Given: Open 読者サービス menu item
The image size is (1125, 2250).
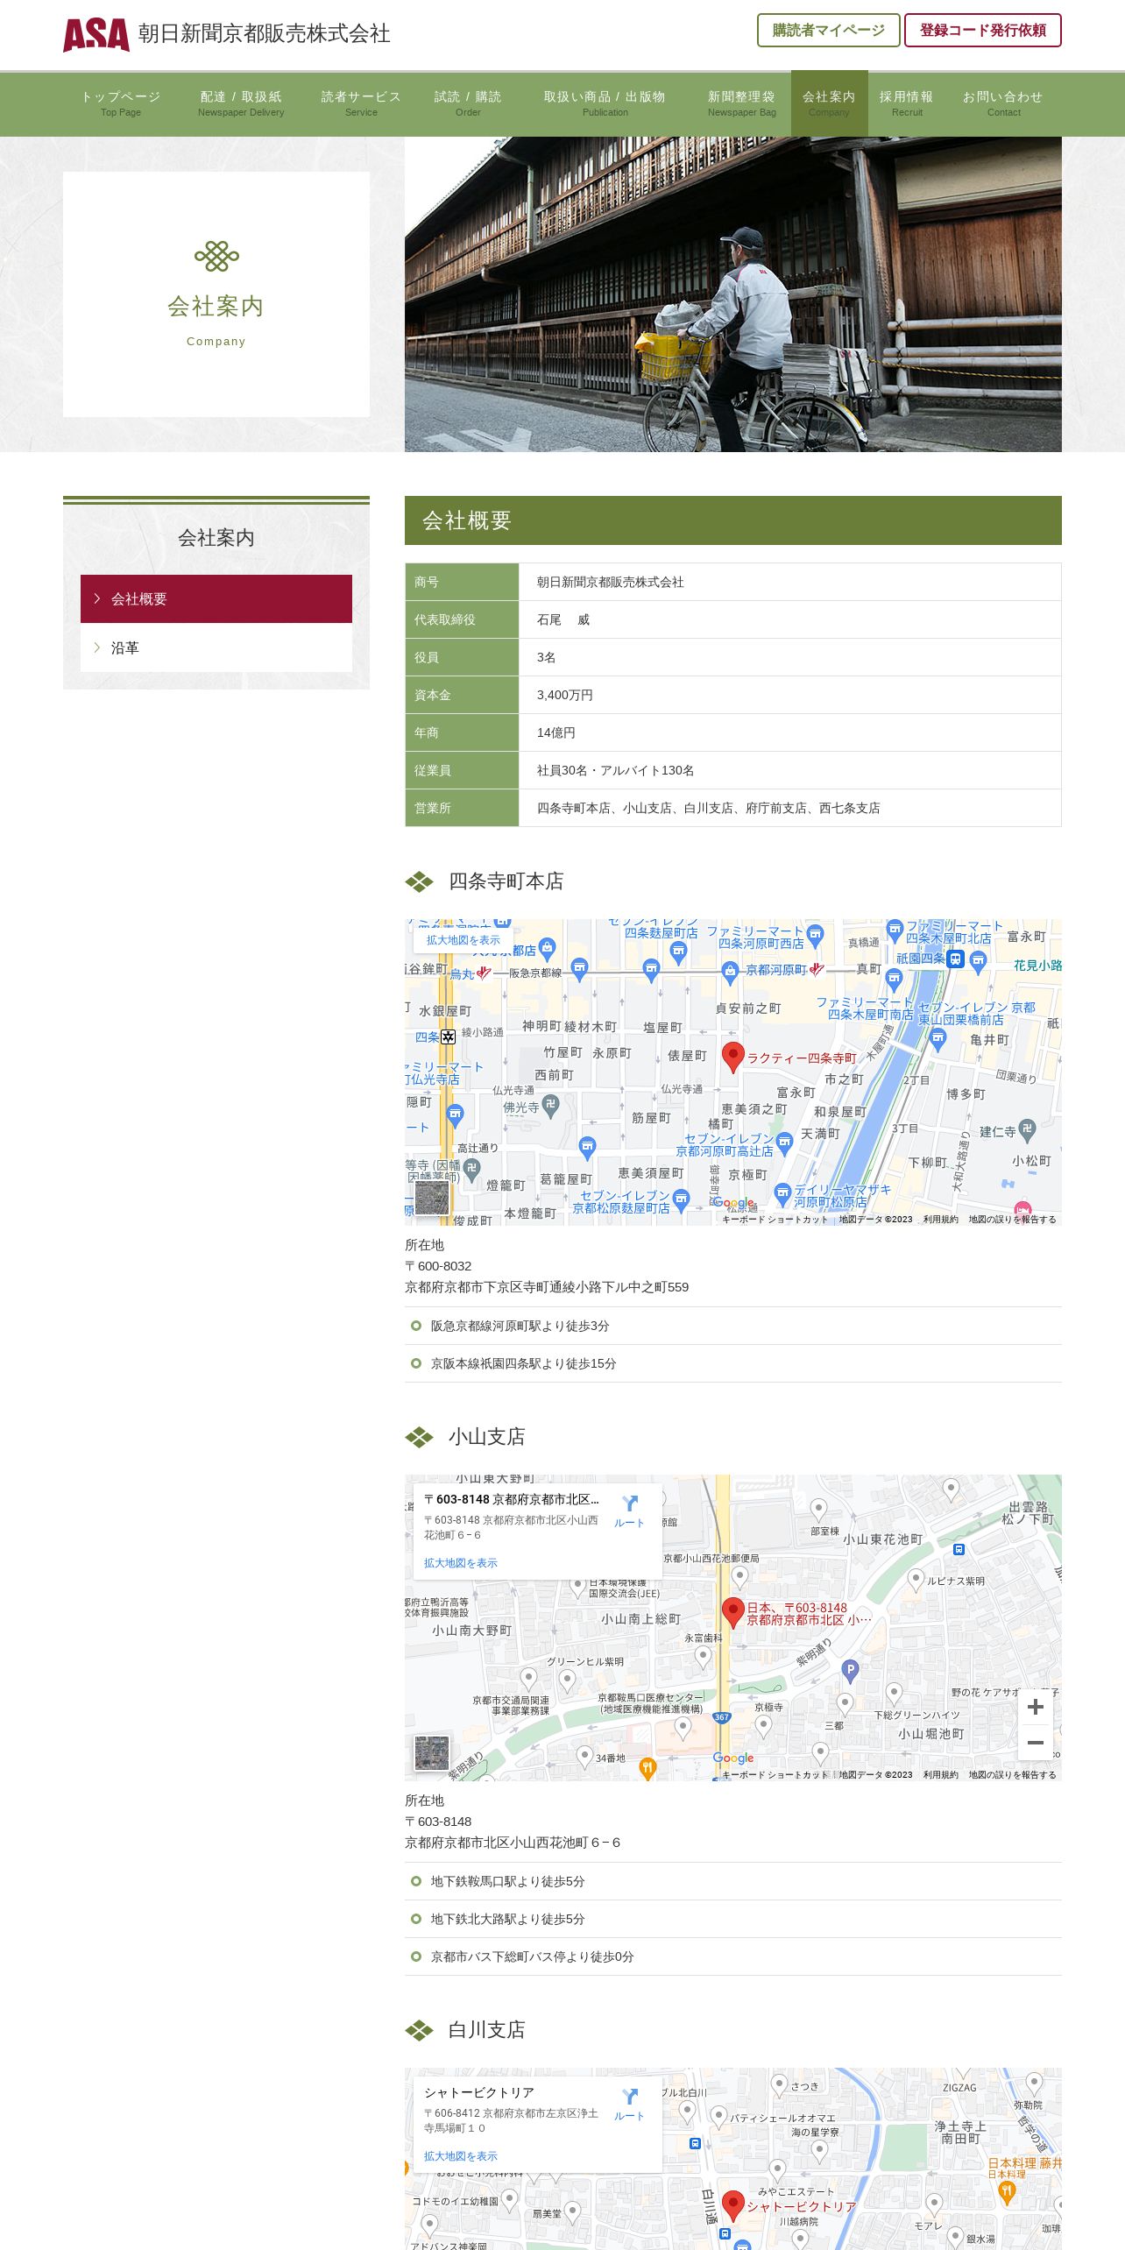Looking at the screenshot, I should 361,103.
